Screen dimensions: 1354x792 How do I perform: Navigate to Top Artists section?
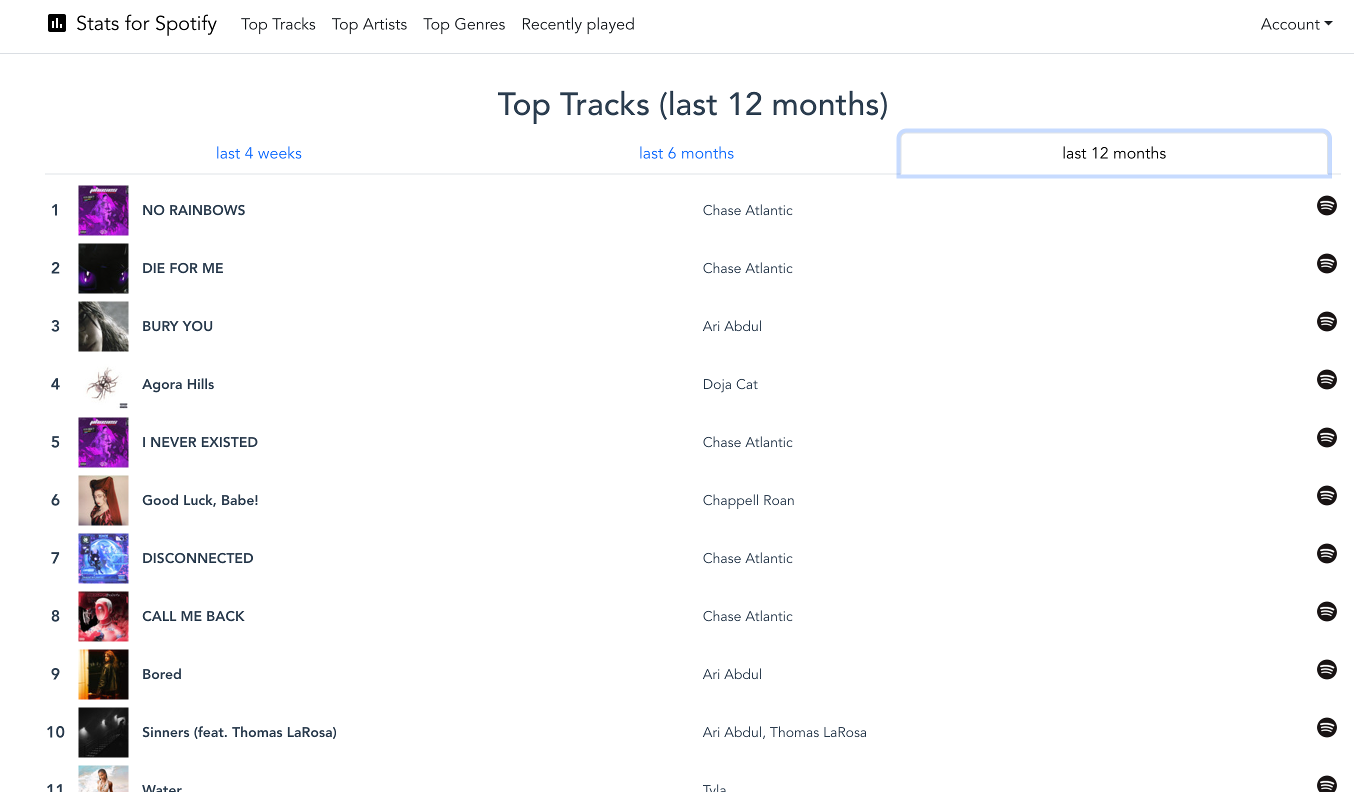click(x=367, y=24)
